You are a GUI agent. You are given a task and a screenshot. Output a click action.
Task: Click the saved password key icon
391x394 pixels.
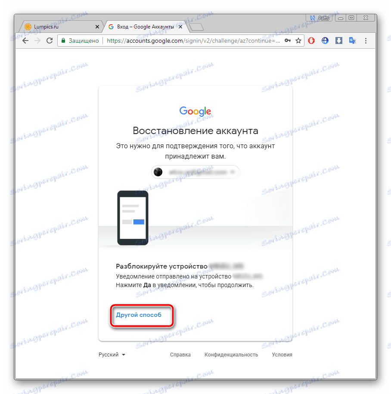coord(288,41)
